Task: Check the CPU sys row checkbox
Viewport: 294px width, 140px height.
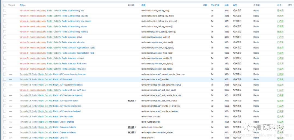Action: pos(5,138)
